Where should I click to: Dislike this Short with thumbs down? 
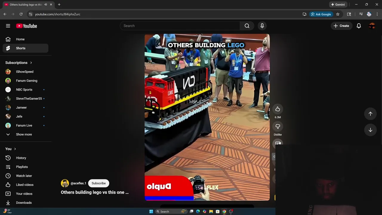(278, 126)
